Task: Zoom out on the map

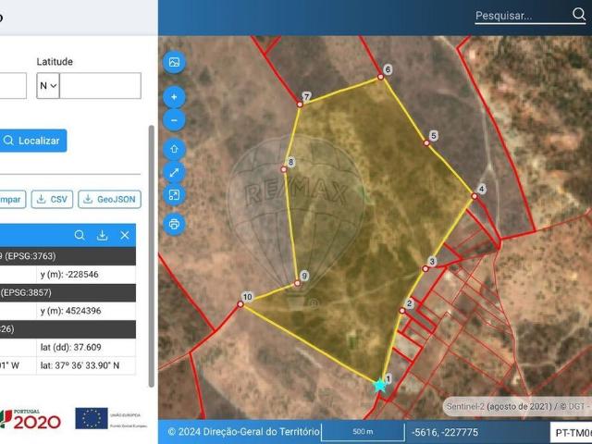Action: point(174,120)
